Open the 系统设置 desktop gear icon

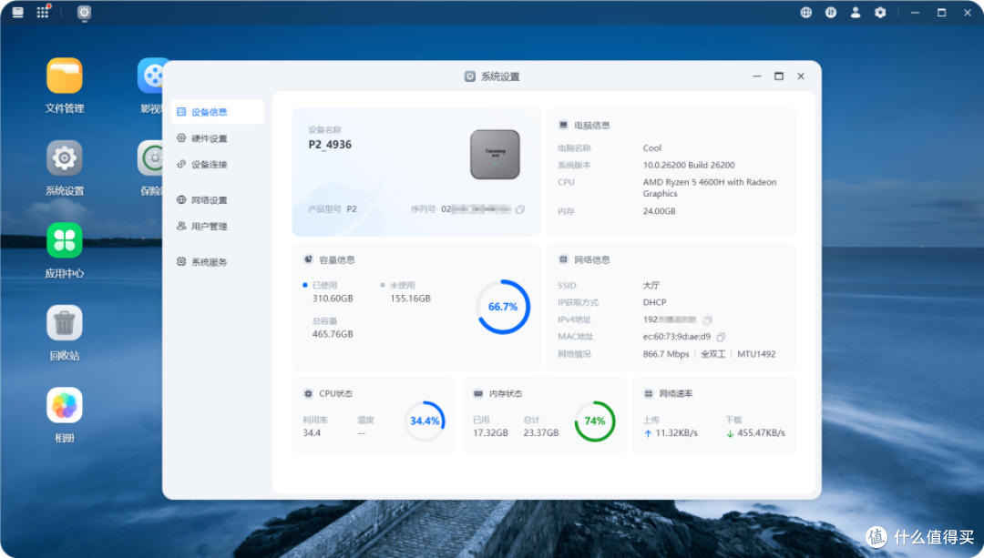tap(64, 158)
